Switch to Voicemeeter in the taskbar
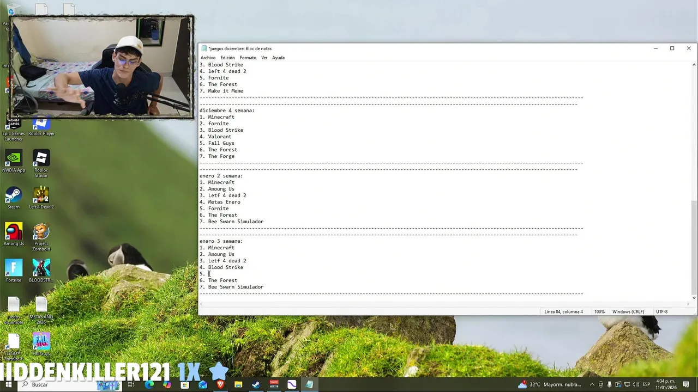The width and height of the screenshot is (698, 392). coord(274,384)
